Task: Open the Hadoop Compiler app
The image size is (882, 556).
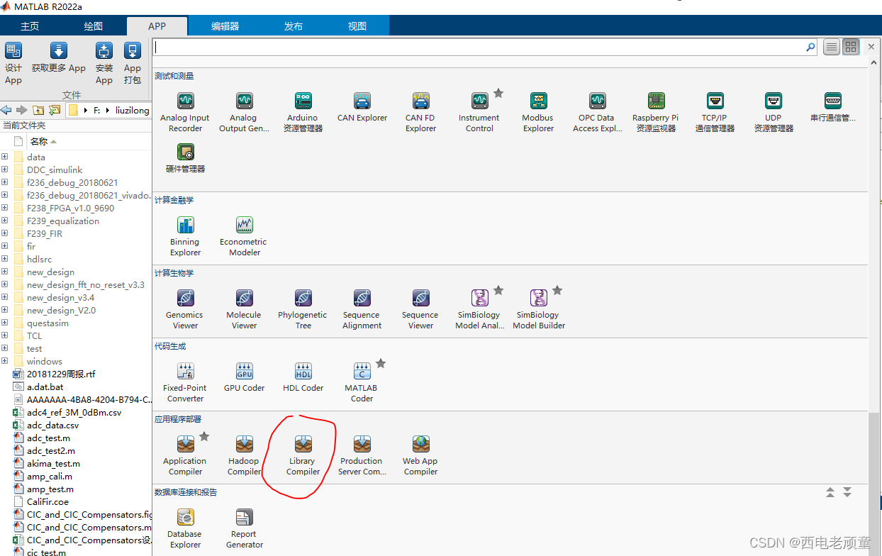Action: 244,455
